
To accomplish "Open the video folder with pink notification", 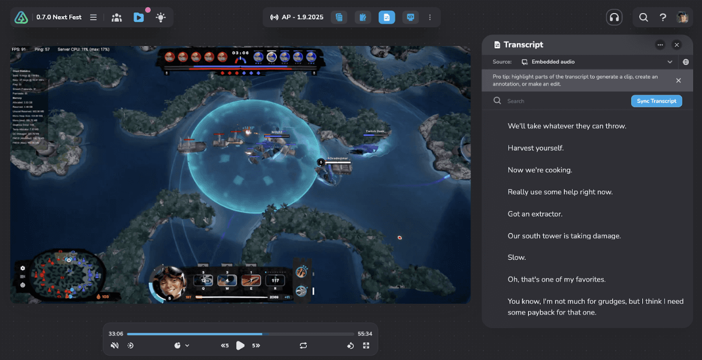I will (x=138, y=18).
